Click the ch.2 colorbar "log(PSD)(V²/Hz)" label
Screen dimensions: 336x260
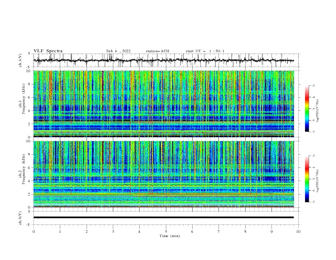[x=317, y=181]
